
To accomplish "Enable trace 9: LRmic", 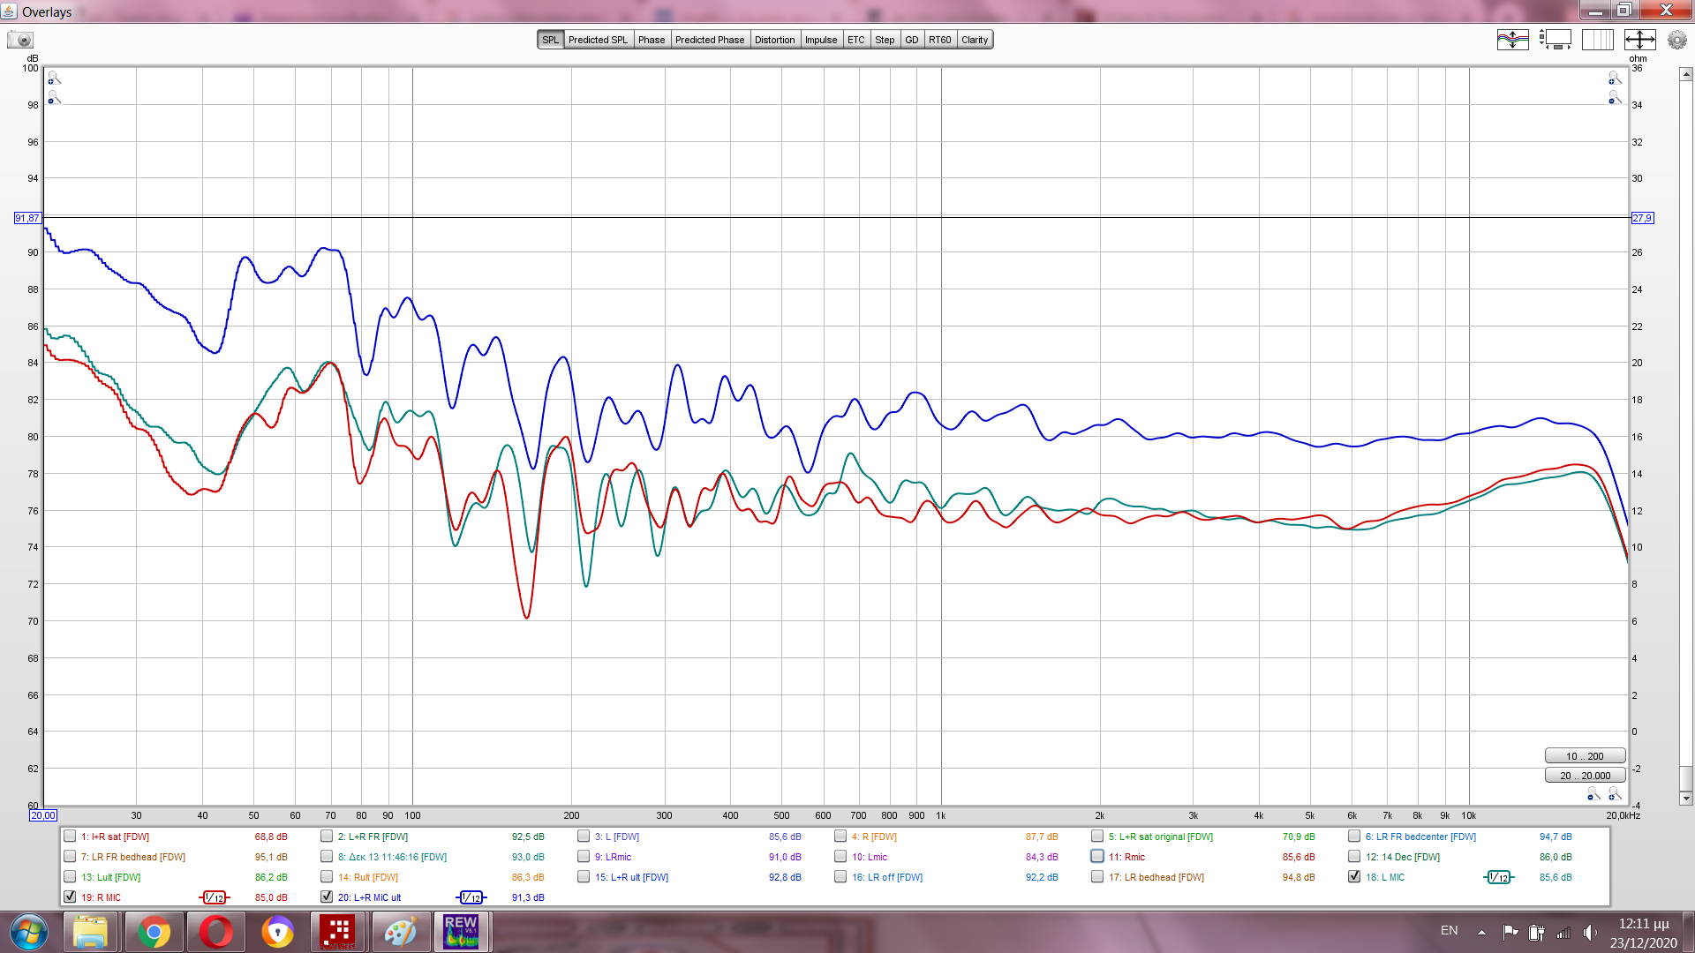I will pyautogui.click(x=584, y=856).
